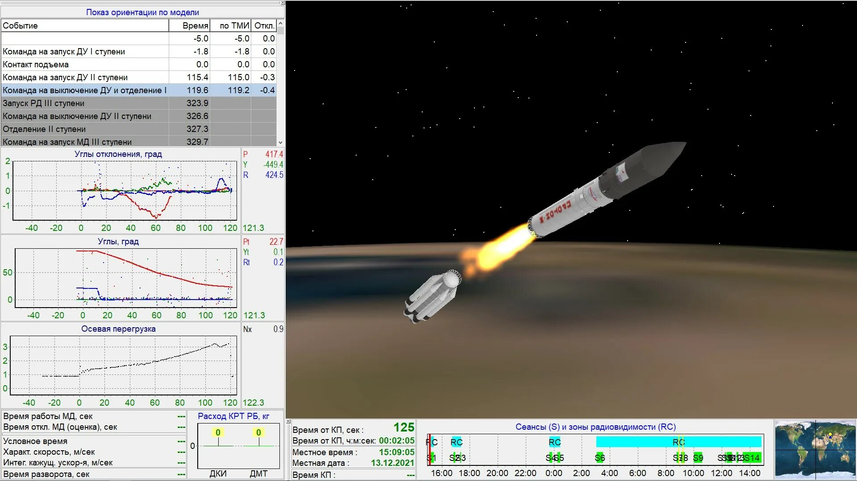This screenshot has height=481, width=857.
Task: Click the 'Углы, град' chart title
Action: (x=118, y=242)
